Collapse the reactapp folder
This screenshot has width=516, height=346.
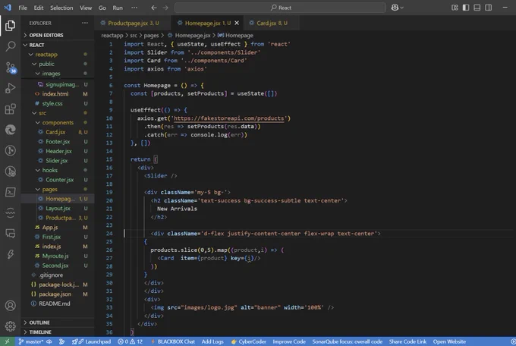click(x=46, y=55)
